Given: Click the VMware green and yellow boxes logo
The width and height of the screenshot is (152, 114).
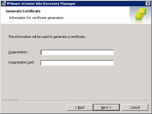Looking at the screenshot, I should 141,14.
